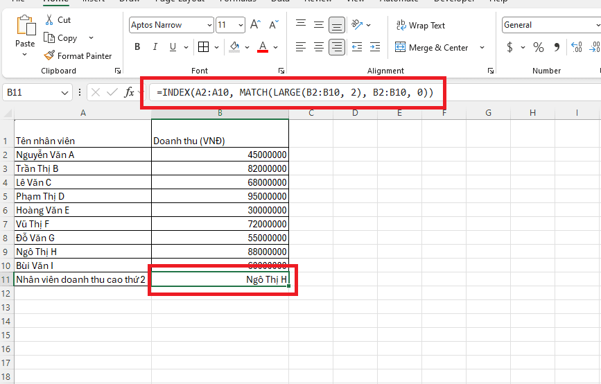Open the underline style dropdown arrow
Image resolution: width=601 pixels, height=384 pixels.
point(186,47)
